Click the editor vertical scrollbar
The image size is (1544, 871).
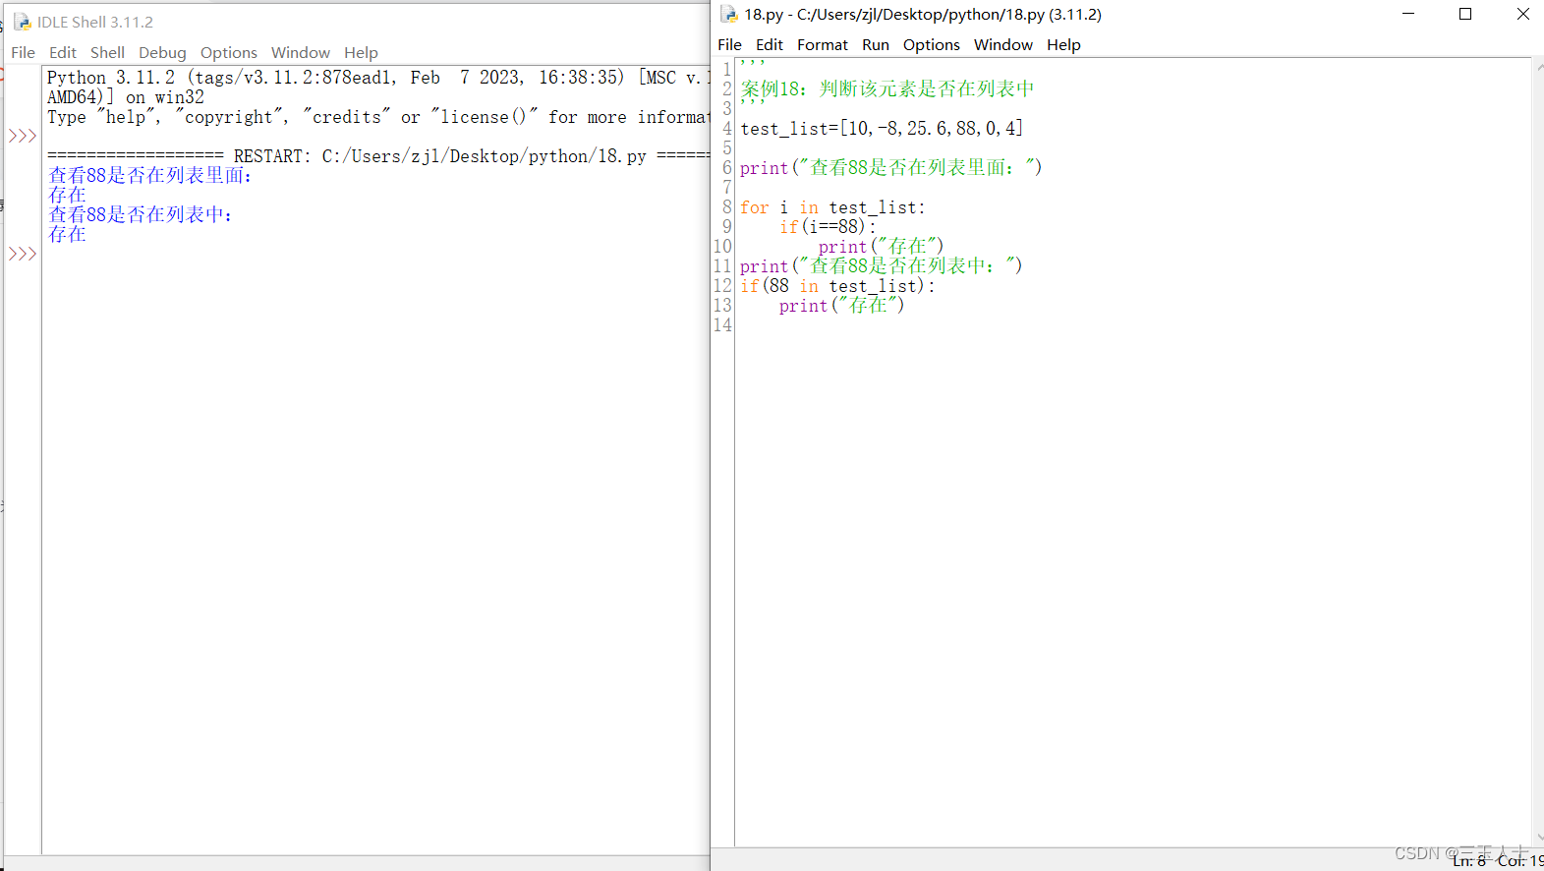1537,452
